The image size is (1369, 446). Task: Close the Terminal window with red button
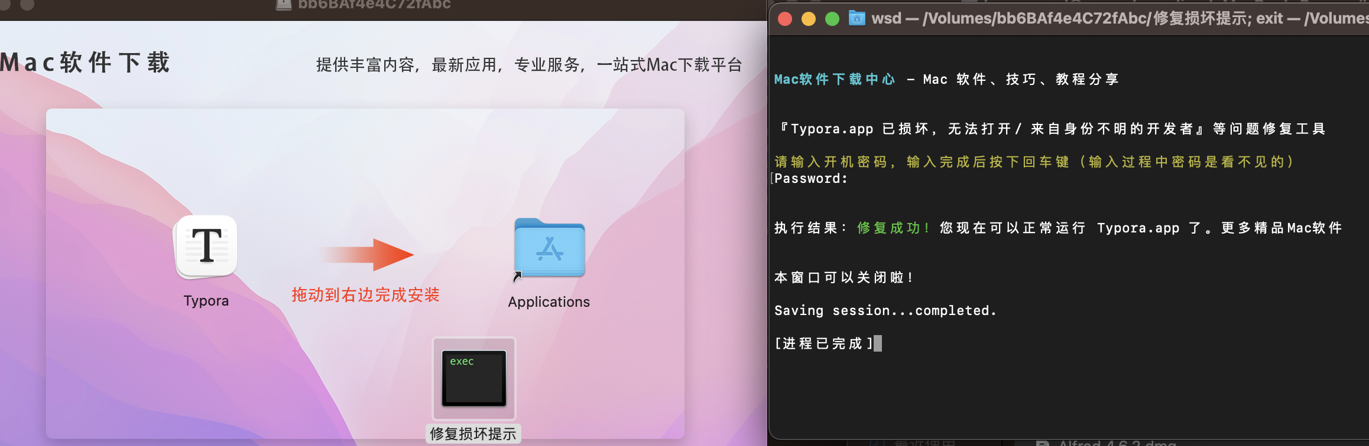pos(785,19)
